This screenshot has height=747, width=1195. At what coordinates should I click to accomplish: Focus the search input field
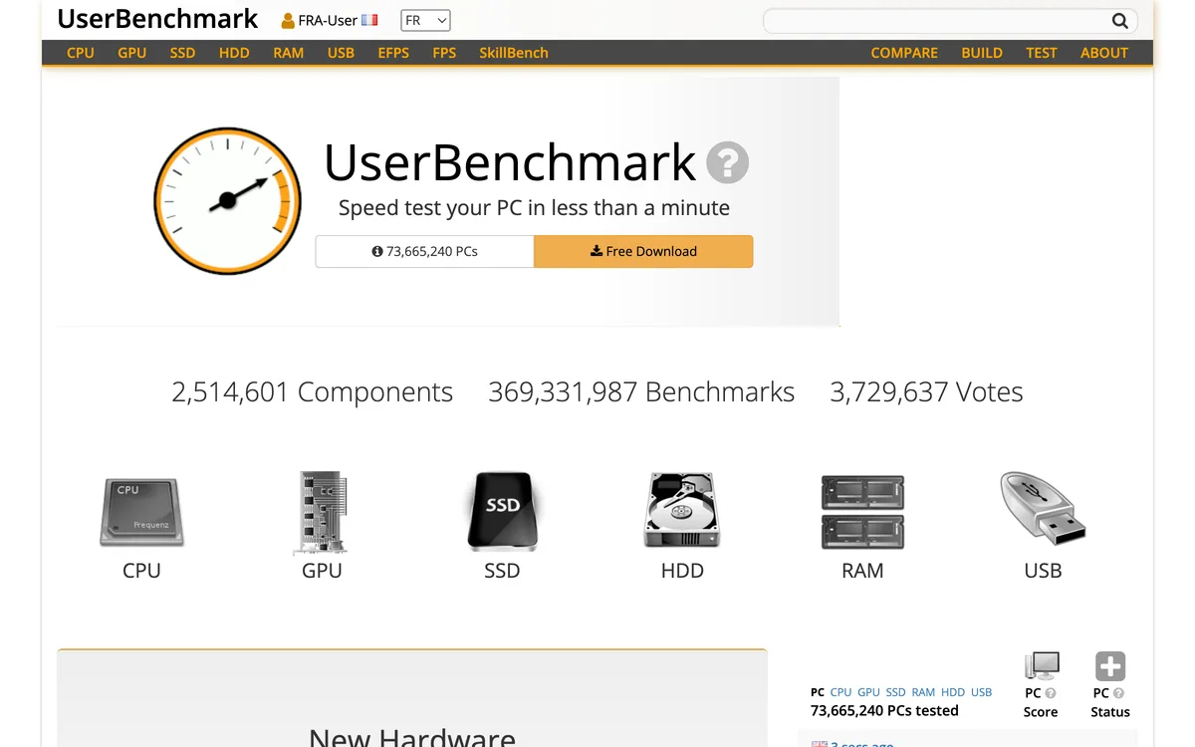click(x=938, y=21)
